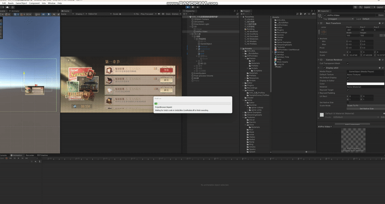Open the Edit menu

[4, 3]
